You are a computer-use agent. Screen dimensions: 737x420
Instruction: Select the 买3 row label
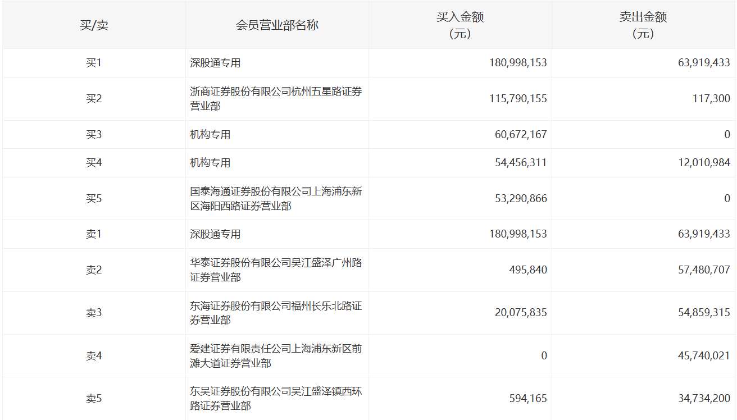94,135
